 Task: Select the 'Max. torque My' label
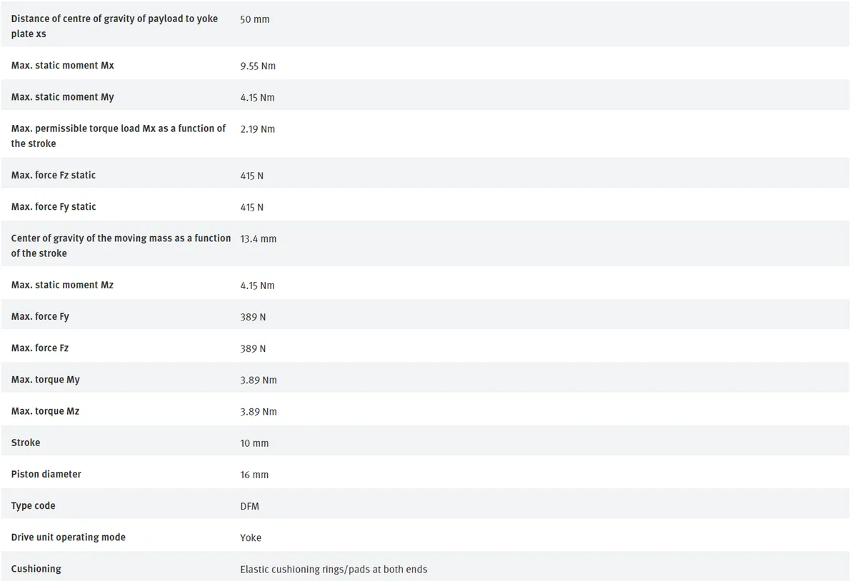point(45,380)
